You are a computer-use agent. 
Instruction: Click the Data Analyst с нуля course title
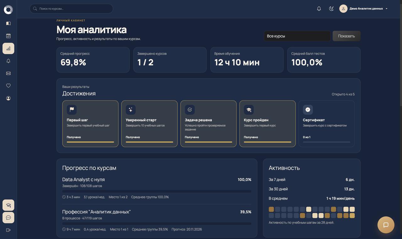point(84,180)
